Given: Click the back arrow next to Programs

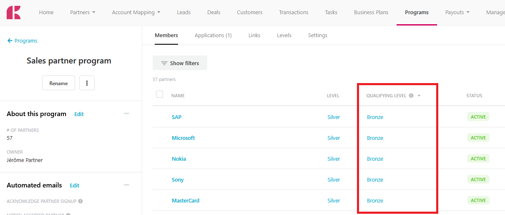Looking at the screenshot, I should coord(10,40).
